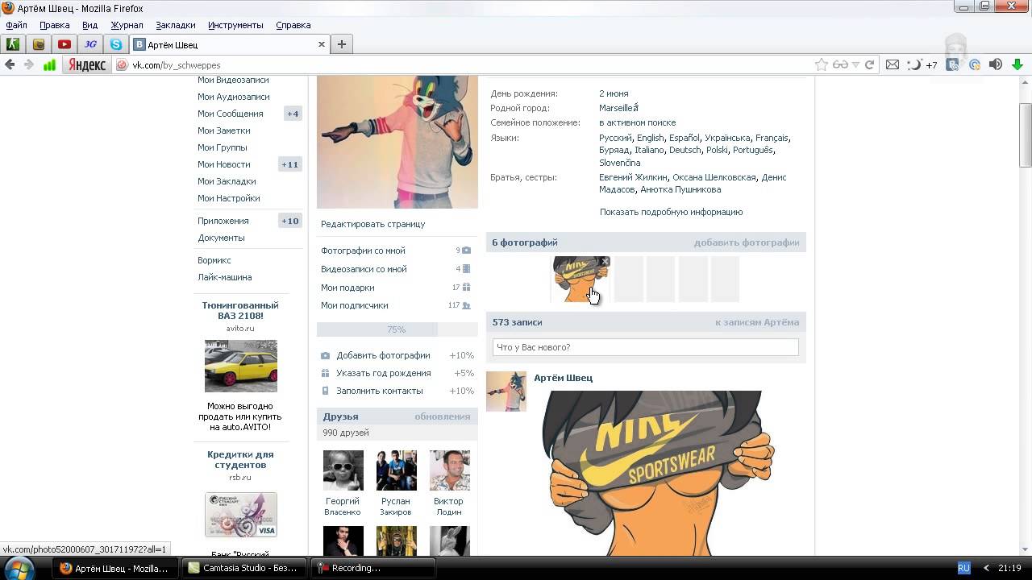The width and height of the screenshot is (1032, 580).
Task: Open a new tab with plus button
Action: 342,44
